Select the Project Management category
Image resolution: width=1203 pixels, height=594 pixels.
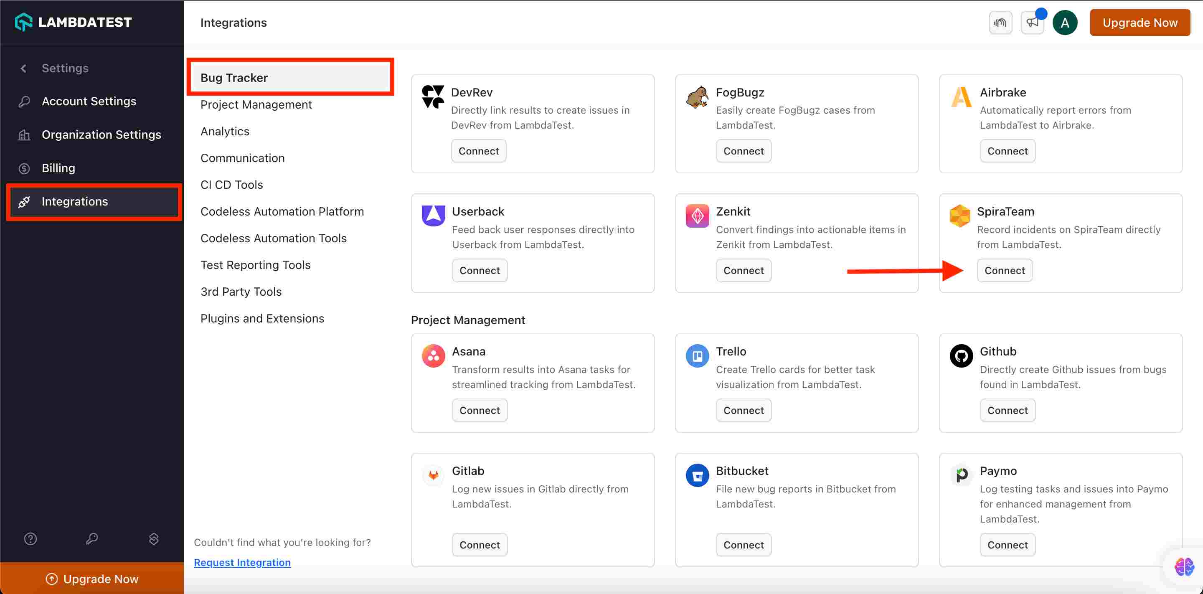[256, 104]
